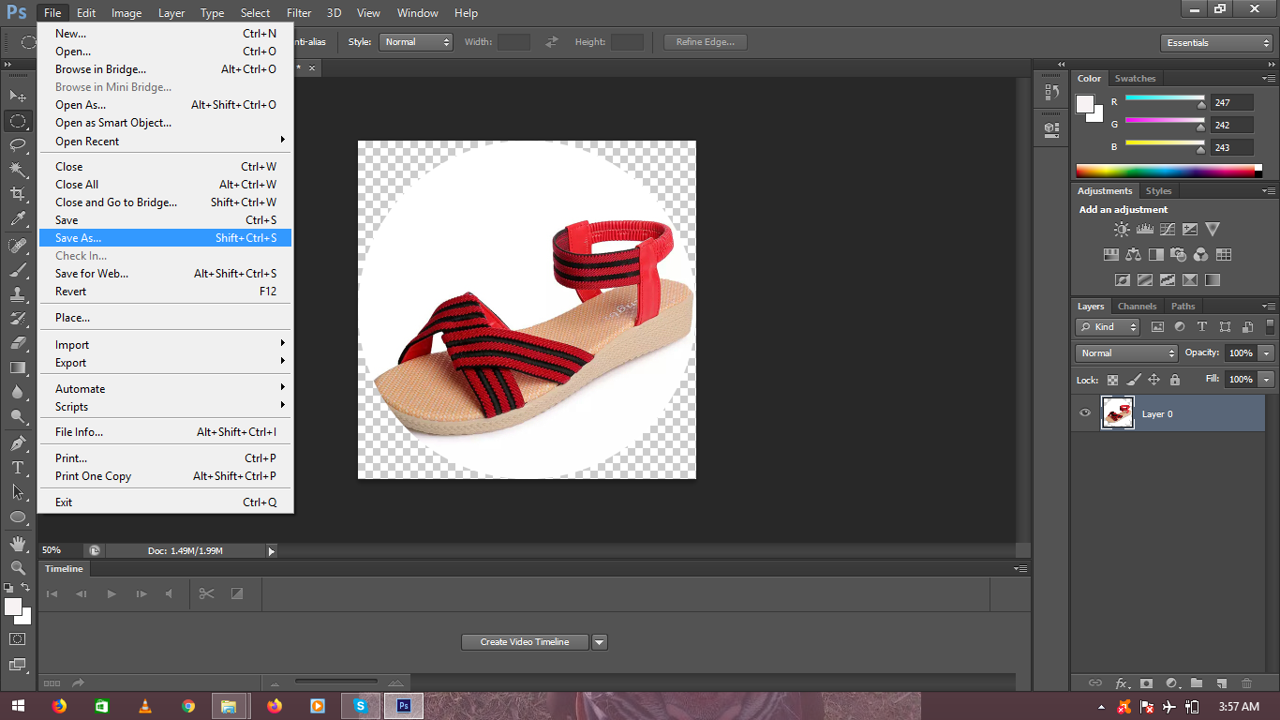Open the Filter menu
Viewport: 1280px width, 720px height.
299,13
